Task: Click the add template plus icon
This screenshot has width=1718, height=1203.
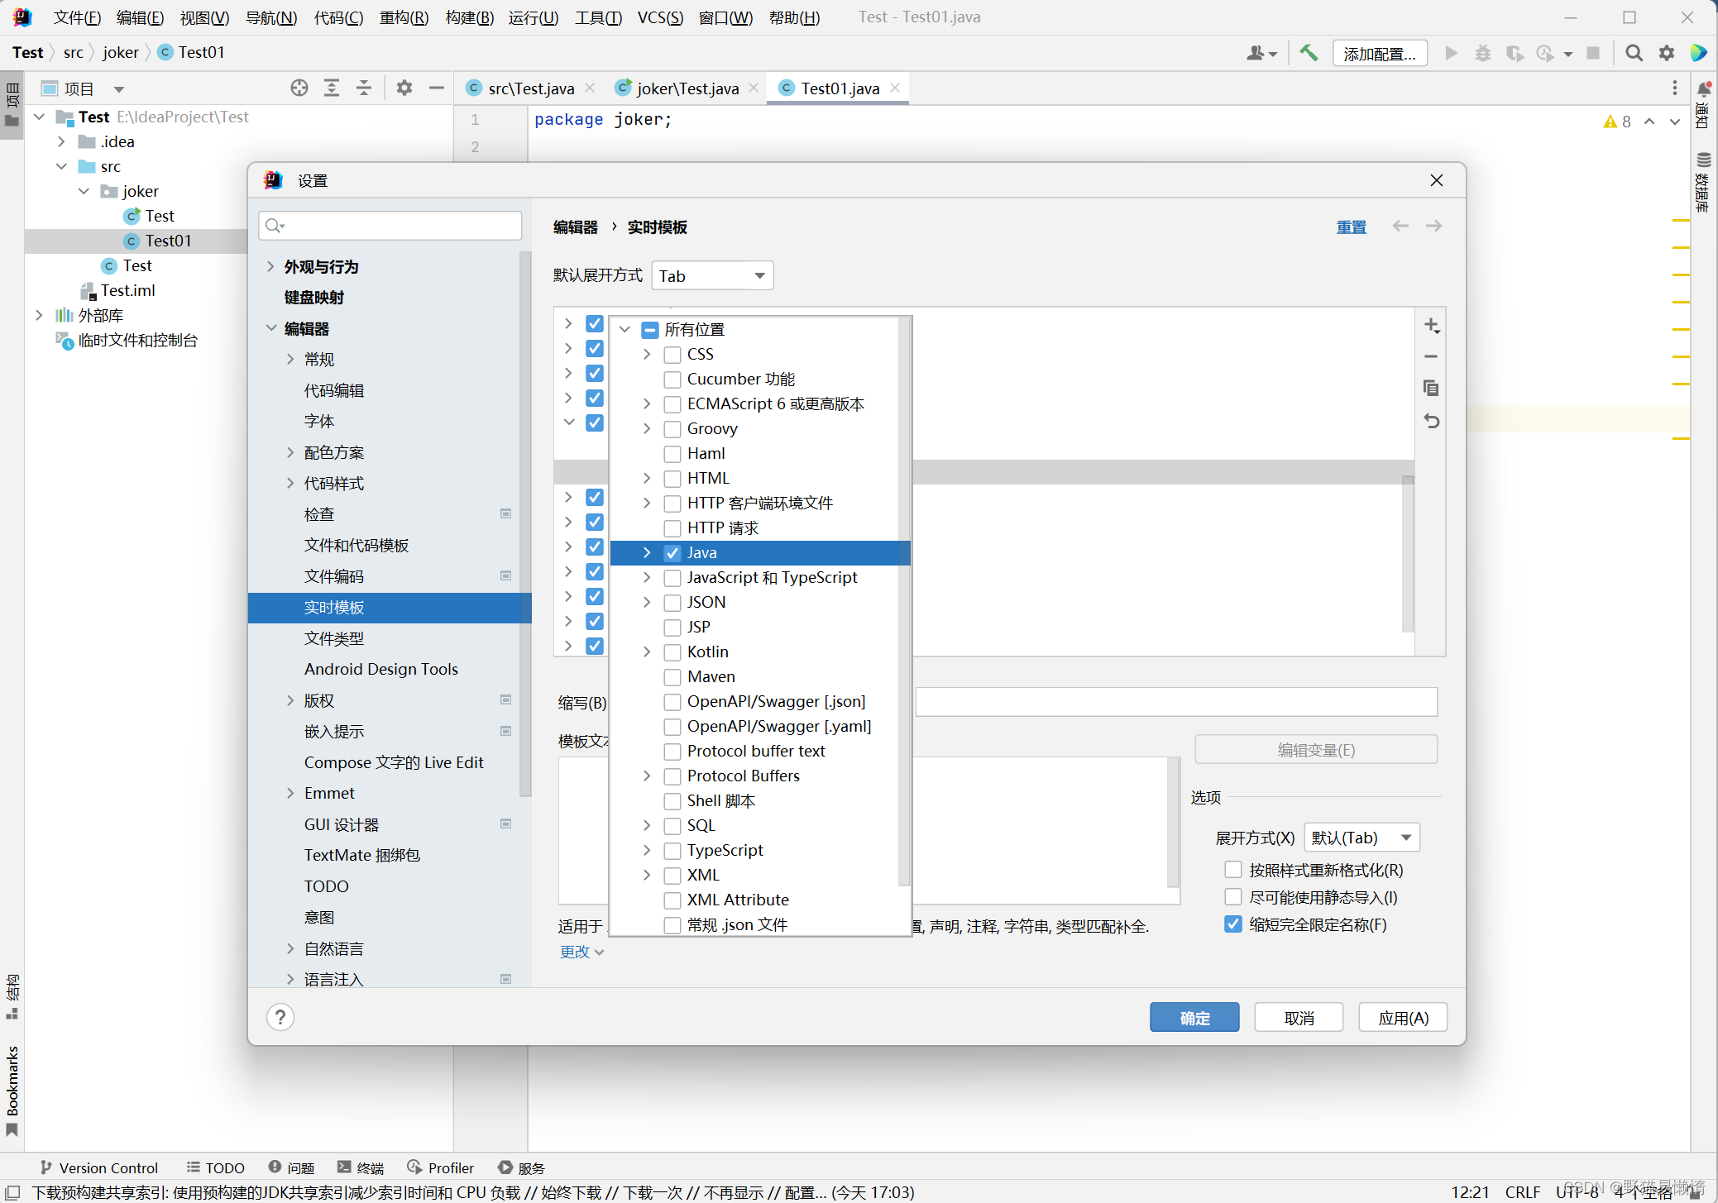Action: tap(1431, 326)
